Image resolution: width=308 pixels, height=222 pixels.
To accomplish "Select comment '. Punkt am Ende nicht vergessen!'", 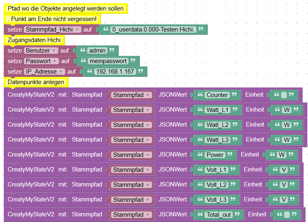I will [52, 19].
